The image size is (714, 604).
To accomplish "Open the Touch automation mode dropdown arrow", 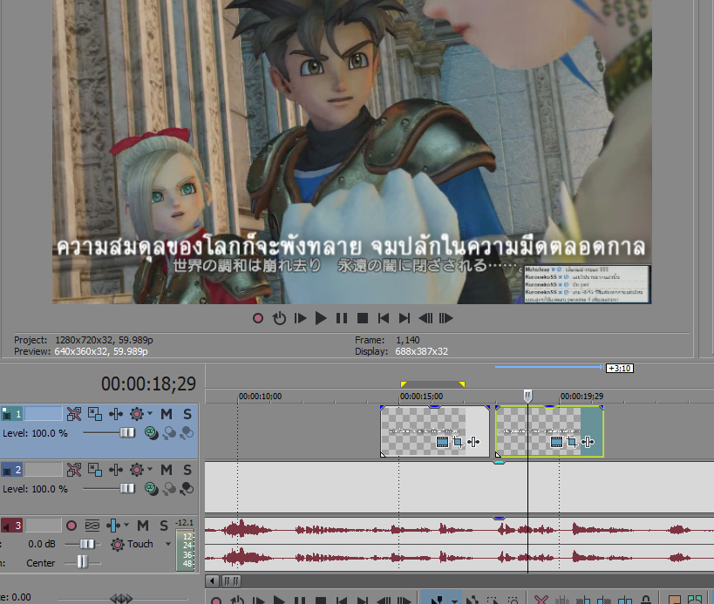I will [x=168, y=544].
